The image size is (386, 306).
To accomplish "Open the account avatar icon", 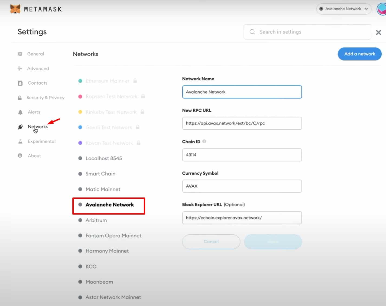I will (381, 9).
